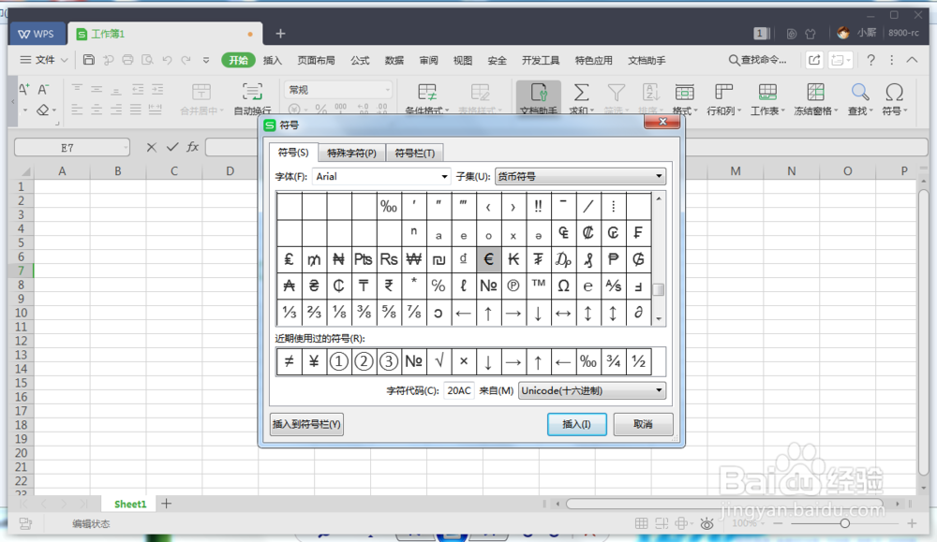Click the collapse ribbon chevron icon
937x542 pixels.
pos(912,60)
